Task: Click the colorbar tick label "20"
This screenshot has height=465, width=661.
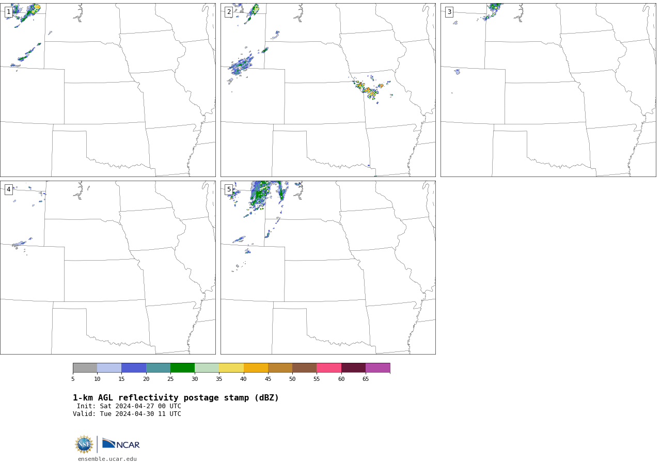Action: (x=146, y=379)
